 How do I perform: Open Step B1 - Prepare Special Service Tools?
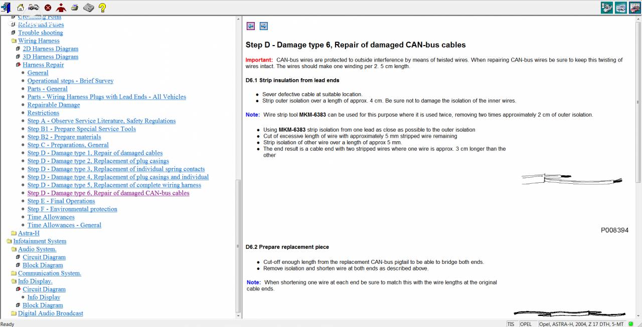tap(82, 129)
